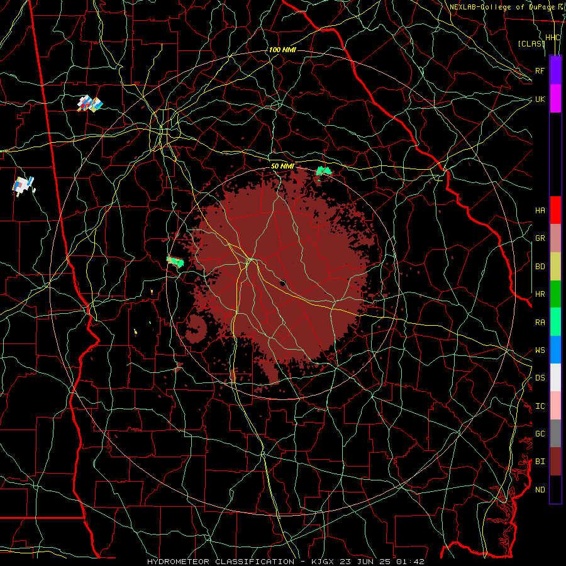Click the "[CLAS]" units label
Image resolution: width=566 pixels, height=566 pixels.
coord(531,43)
